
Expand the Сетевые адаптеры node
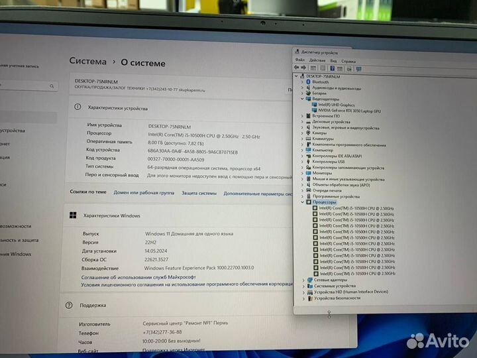click(x=303, y=280)
